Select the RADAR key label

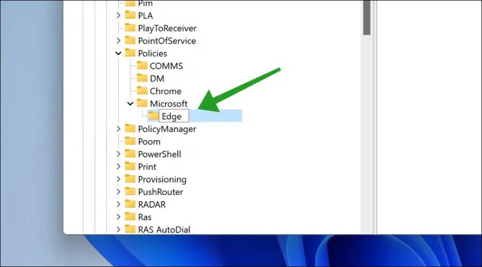click(x=152, y=205)
